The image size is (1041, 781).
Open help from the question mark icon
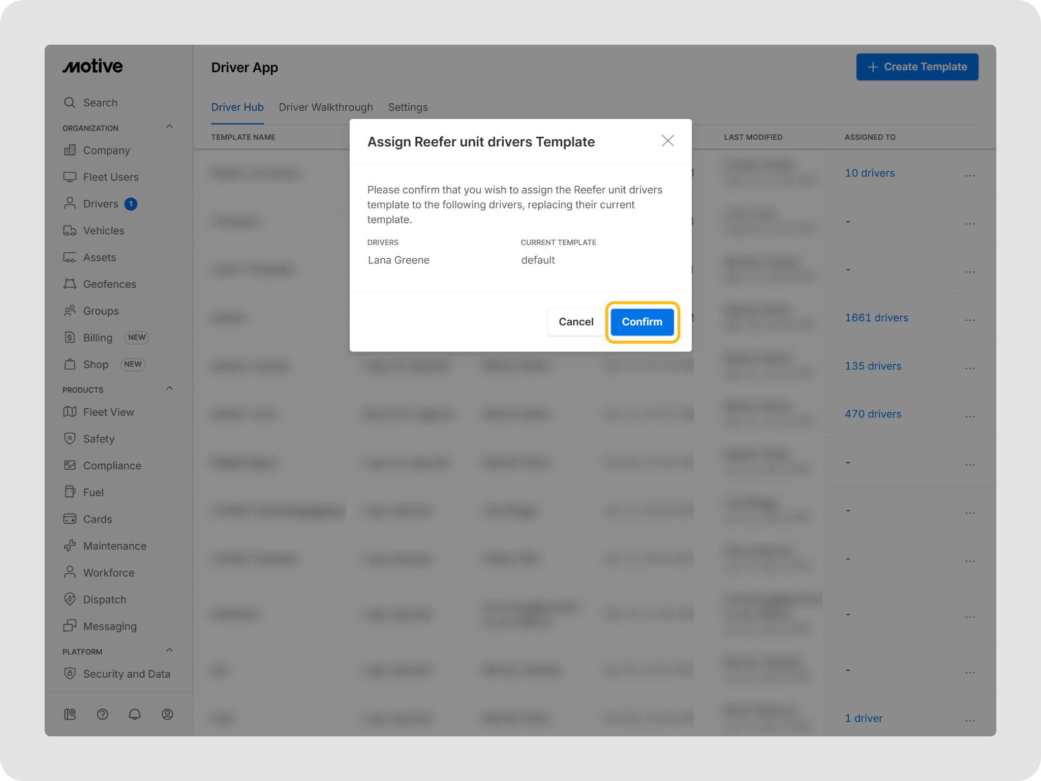pos(103,714)
